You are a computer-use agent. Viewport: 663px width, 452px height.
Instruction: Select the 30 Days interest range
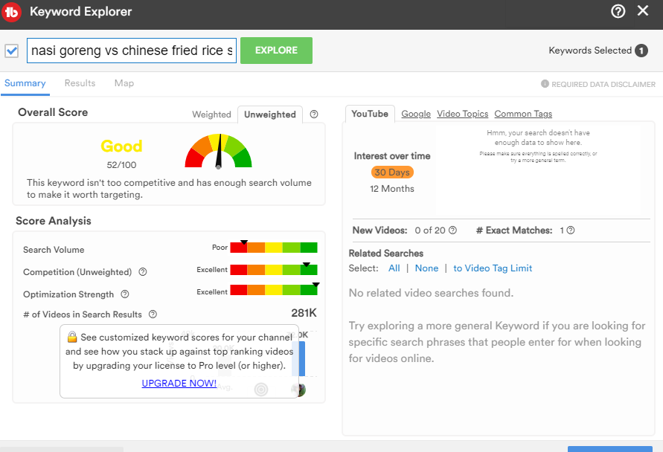392,172
